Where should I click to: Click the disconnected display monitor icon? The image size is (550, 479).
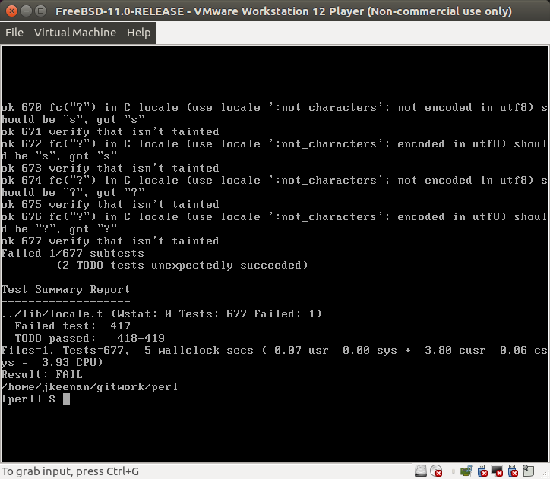(497, 471)
